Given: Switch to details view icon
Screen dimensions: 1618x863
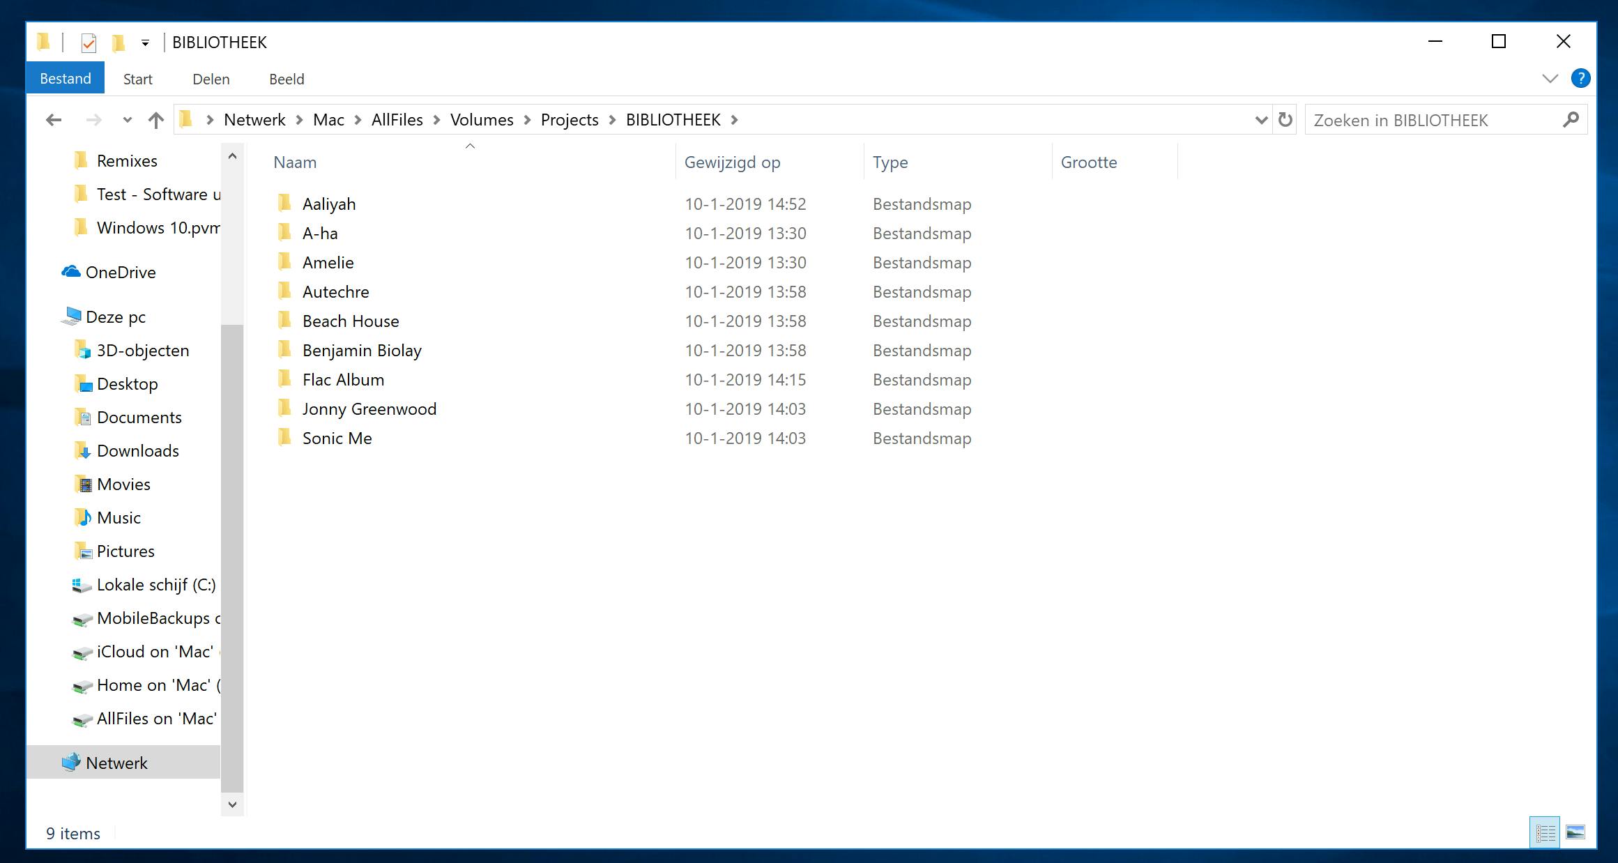Looking at the screenshot, I should (x=1545, y=832).
